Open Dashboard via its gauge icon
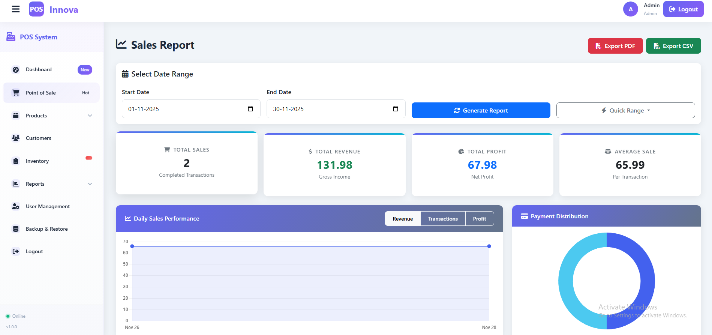 pyautogui.click(x=16, y=70)
